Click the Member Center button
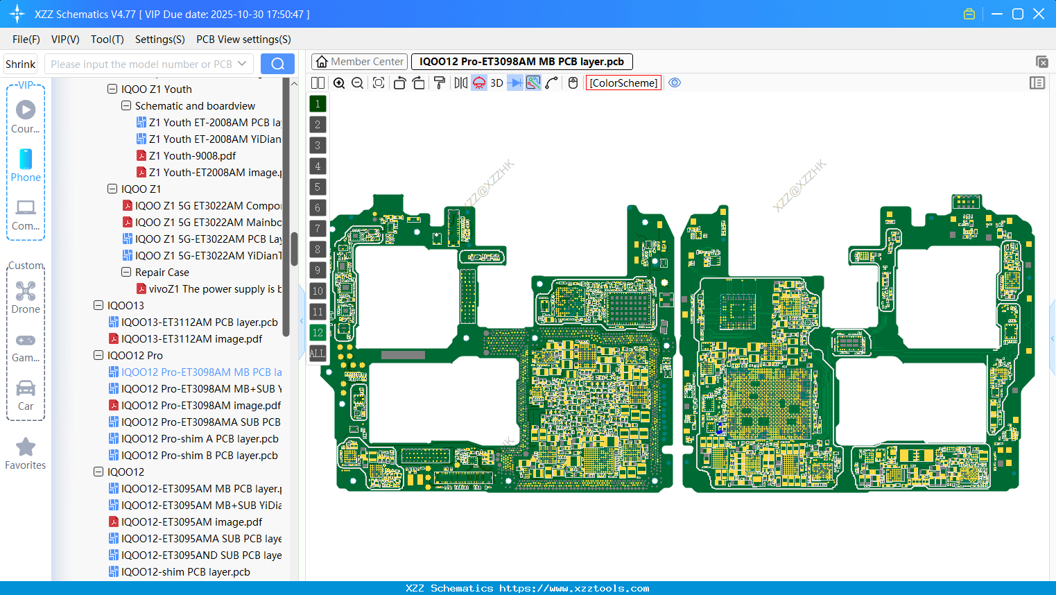 359,61
